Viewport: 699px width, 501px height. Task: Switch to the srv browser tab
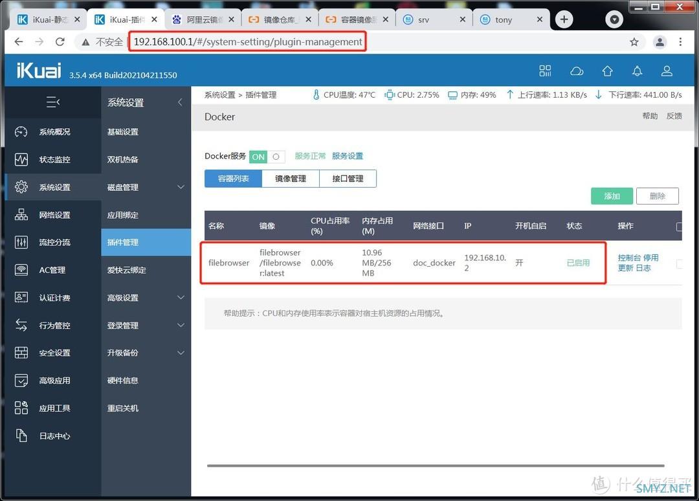coord(434,19)
